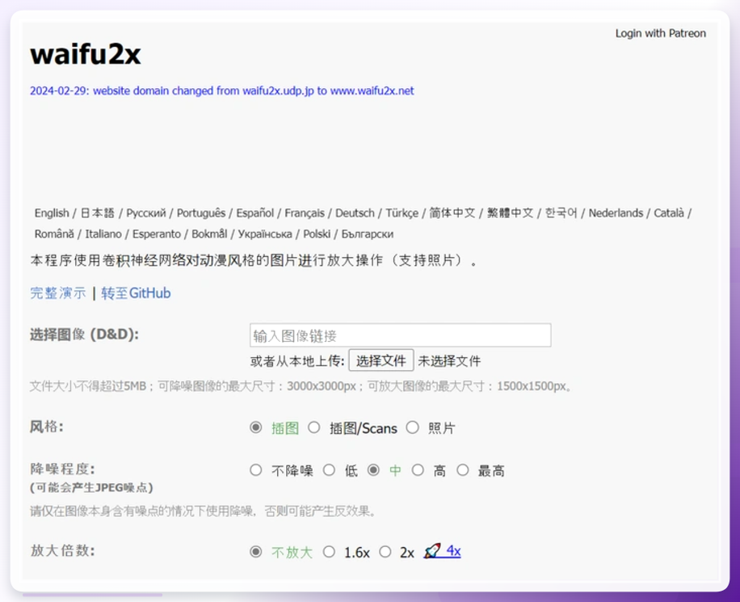Click the 降噪程度 label

[x=62, y=469]
